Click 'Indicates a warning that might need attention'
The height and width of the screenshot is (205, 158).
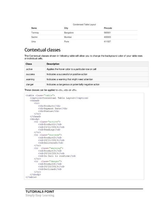click(x=70, y=79)
